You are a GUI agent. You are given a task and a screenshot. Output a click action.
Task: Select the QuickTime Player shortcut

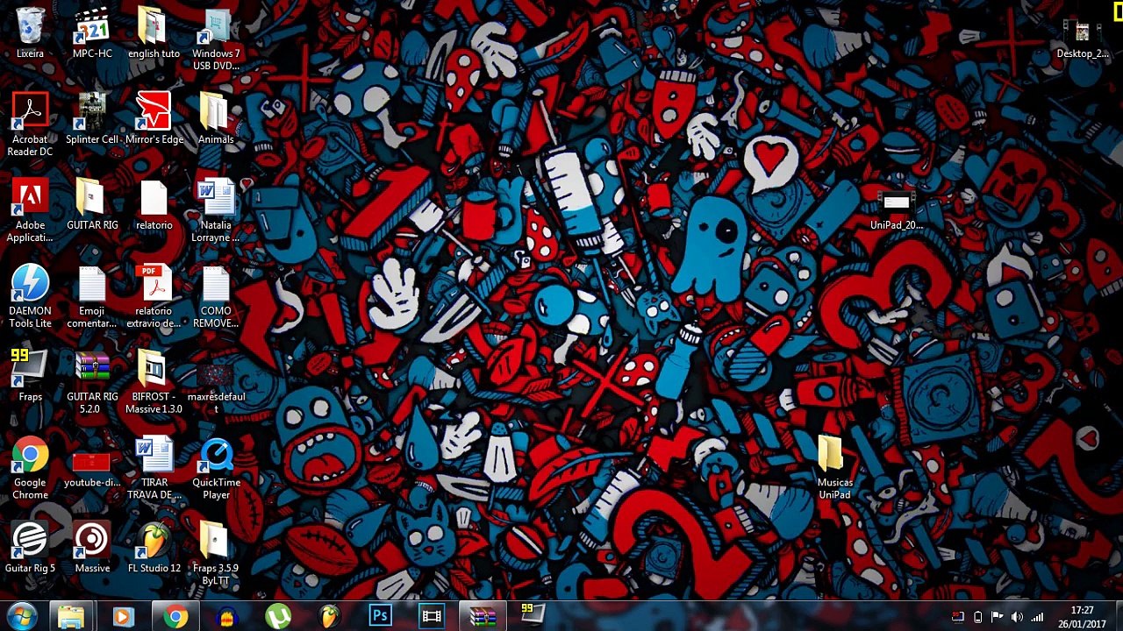[215, 456]
